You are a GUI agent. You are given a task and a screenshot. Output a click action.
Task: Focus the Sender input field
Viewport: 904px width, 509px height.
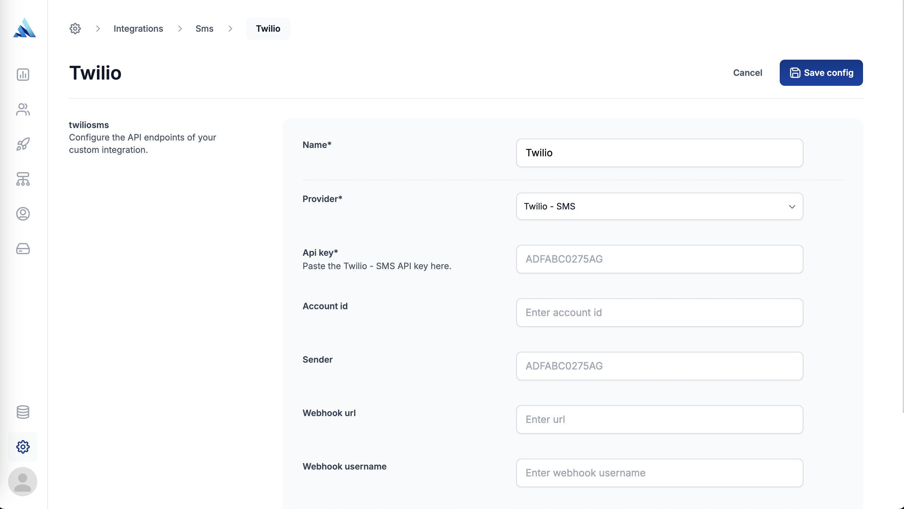click(x=660, y=366)
